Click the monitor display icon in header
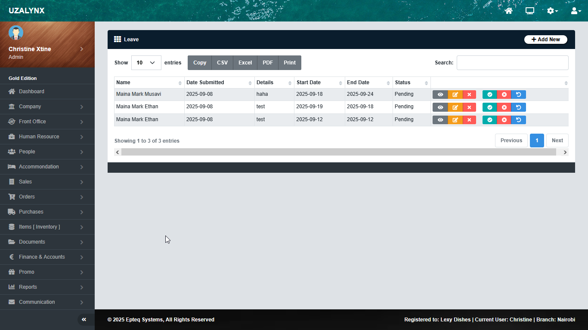 pos(530,11)
